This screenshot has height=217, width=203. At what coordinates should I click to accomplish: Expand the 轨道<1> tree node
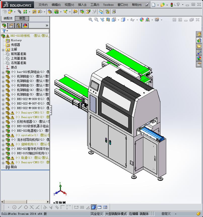click(3, 158)
